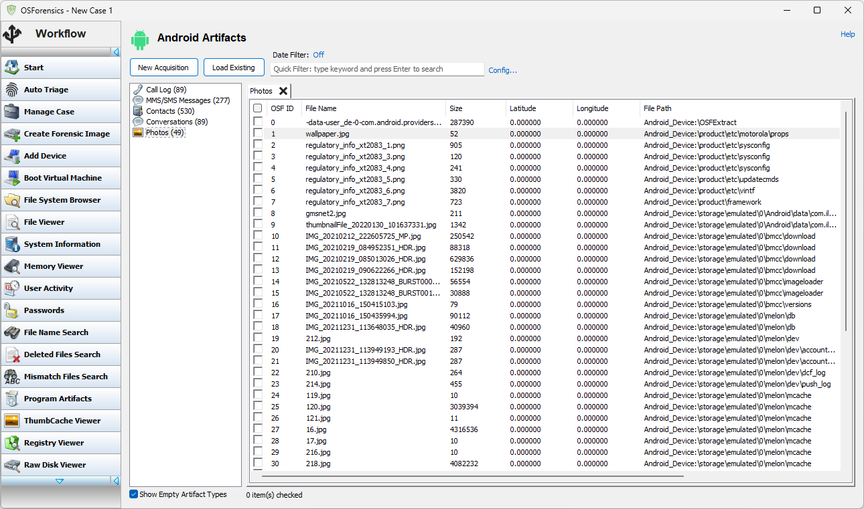This screenshot has width=864, height=509.
Task: Check the box for 218.jpg row
Action: [257, 464]
